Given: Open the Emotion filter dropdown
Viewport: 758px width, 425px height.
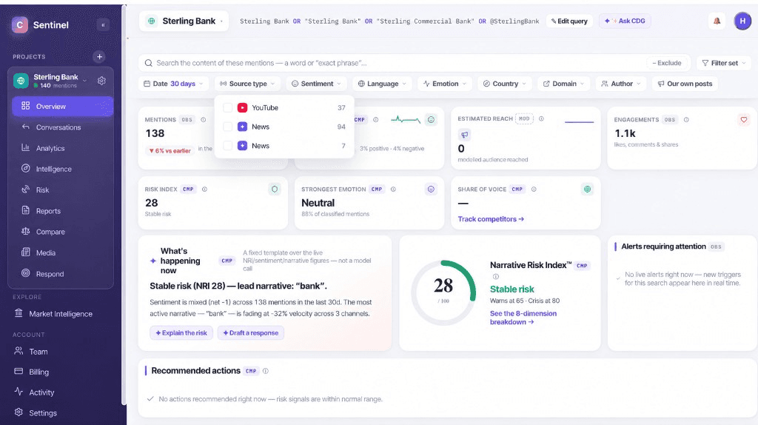Looking at the screenshot, I should point(445,84).
